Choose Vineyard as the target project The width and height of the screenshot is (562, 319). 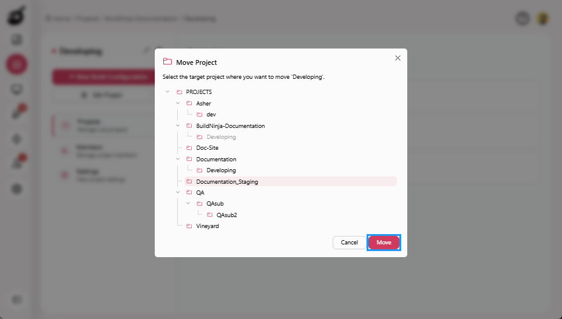[208, 226]
